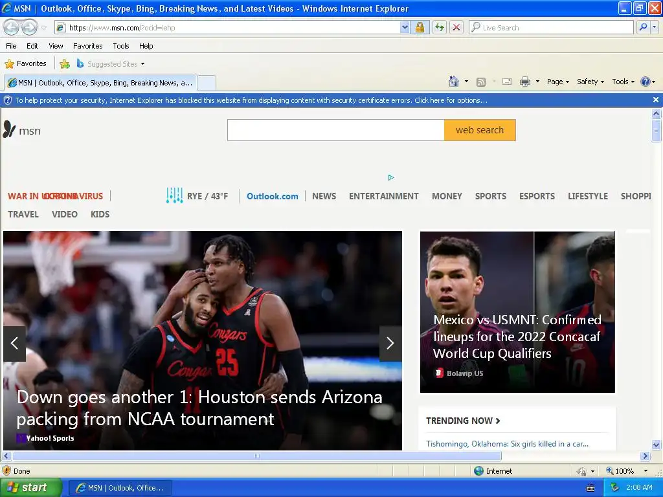
Task: Stop loading with the red X icon
Action: (x=456, y=27)
